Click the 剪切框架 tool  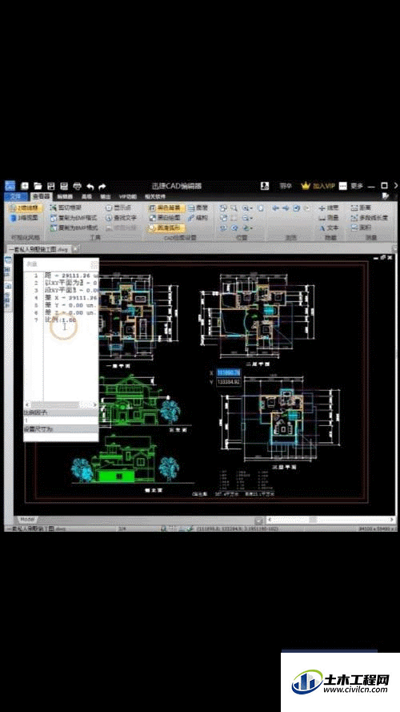tap(66, 207)
